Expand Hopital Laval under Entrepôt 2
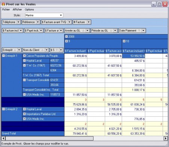 (x=24, y=109)
